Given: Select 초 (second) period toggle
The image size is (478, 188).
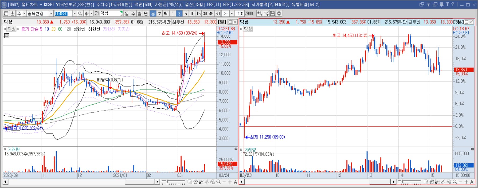Looking at the screenshot, I should point(159,13).
